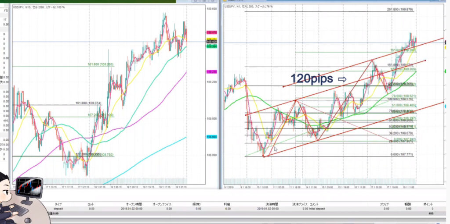
Task: Select the 0.000 (107.771) Fibonacci level label
Action: point(402,154)
